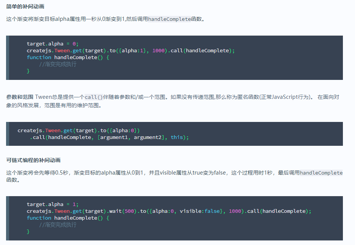Click the text 象的风格发展，范围是有用的维护范围。
The image size is (355, 245).
pos(54,106)
